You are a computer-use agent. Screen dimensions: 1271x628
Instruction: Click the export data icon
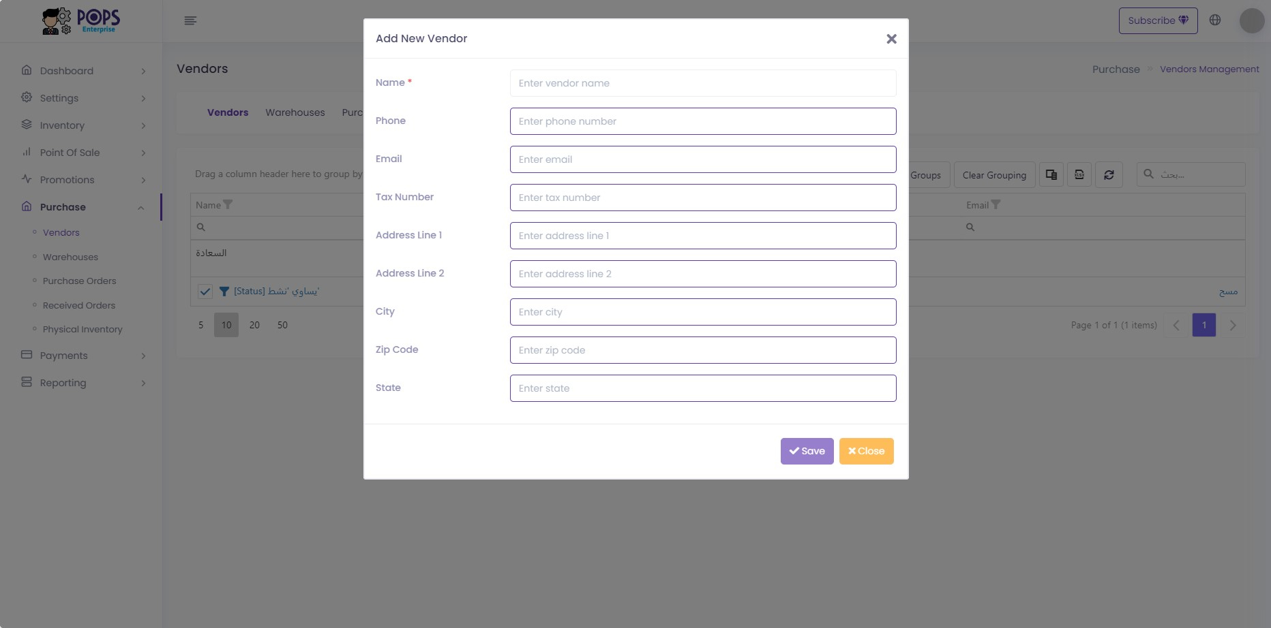pos(1079,175)
